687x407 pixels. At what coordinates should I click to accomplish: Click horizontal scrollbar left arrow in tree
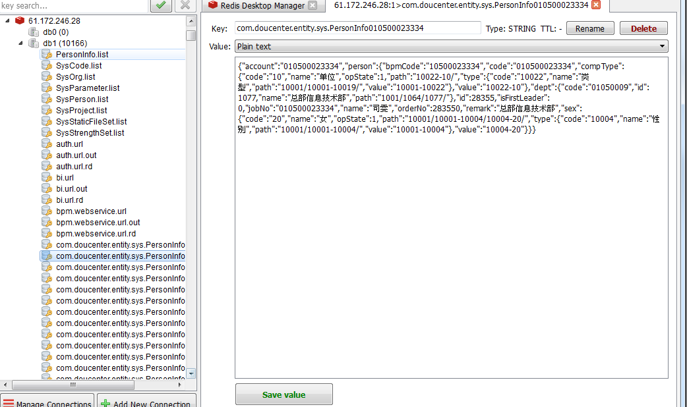(5, 385)
